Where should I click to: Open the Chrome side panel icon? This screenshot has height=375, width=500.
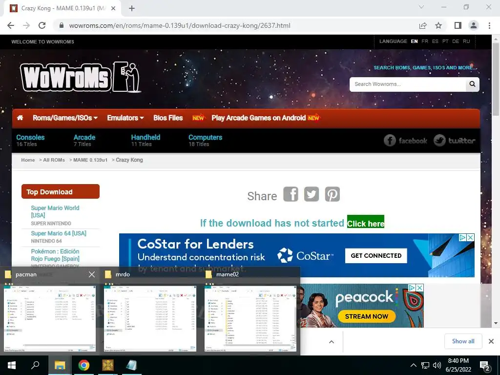pyautogui.click(x=458, y=25)
